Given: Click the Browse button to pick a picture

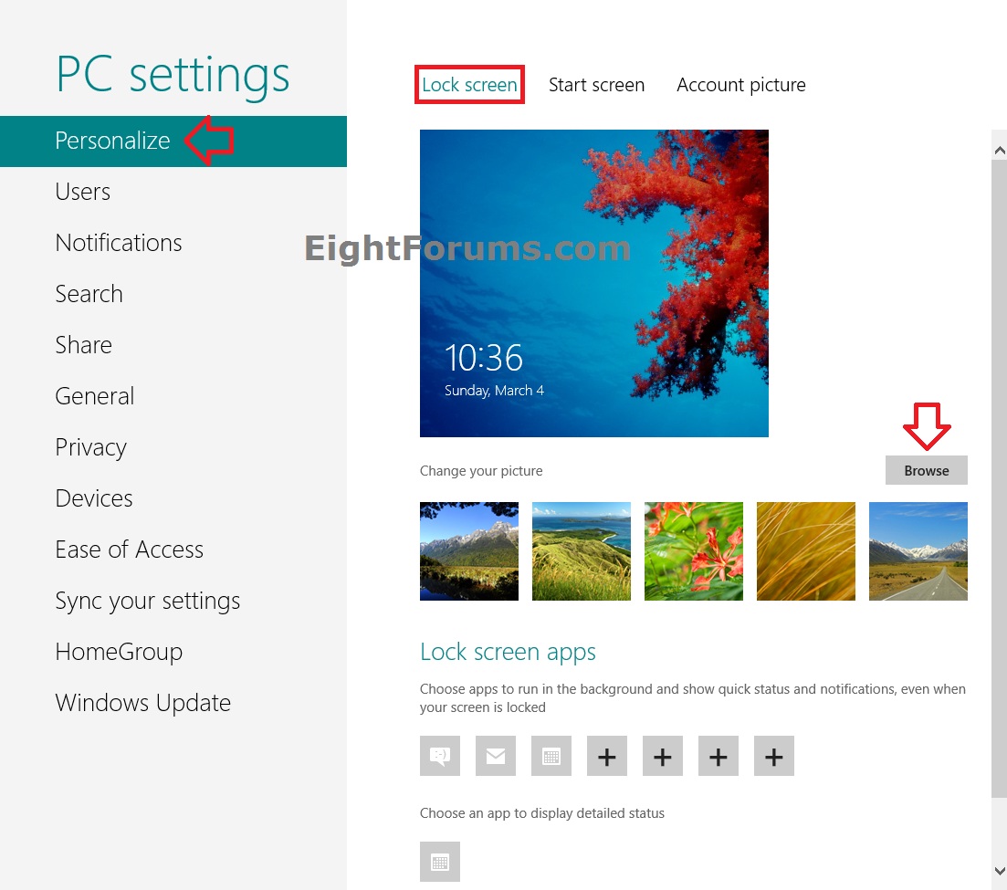Looking at the screenshot, I should pos(926,470).
